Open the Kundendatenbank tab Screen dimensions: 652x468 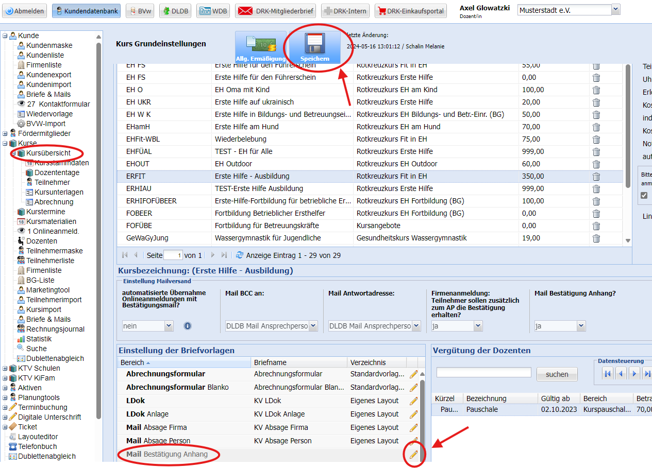[x=86, y=11]
